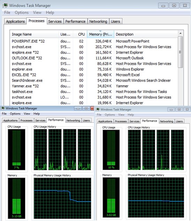Open File menu in bottom-left Task Manager
This screenshot has height=221, width=191.
4,113
